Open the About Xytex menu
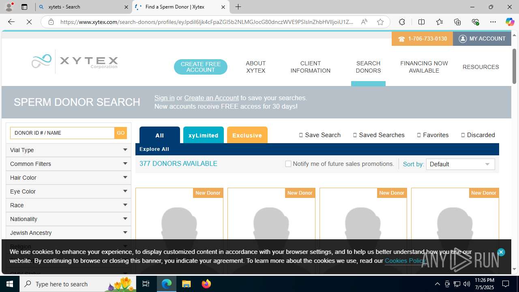519x292 pixels. click(x=256, y=67)
